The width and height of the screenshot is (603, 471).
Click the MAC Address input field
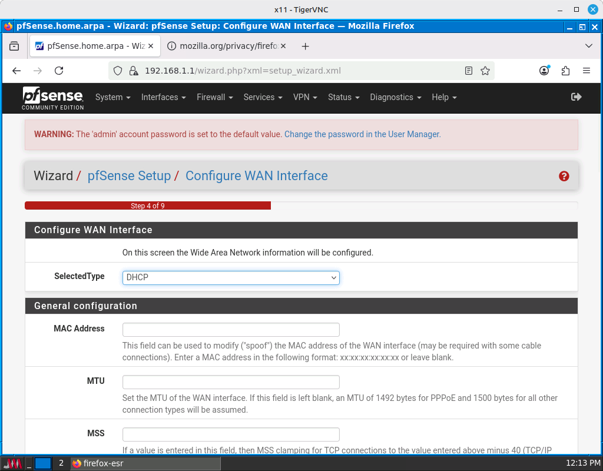231,330
